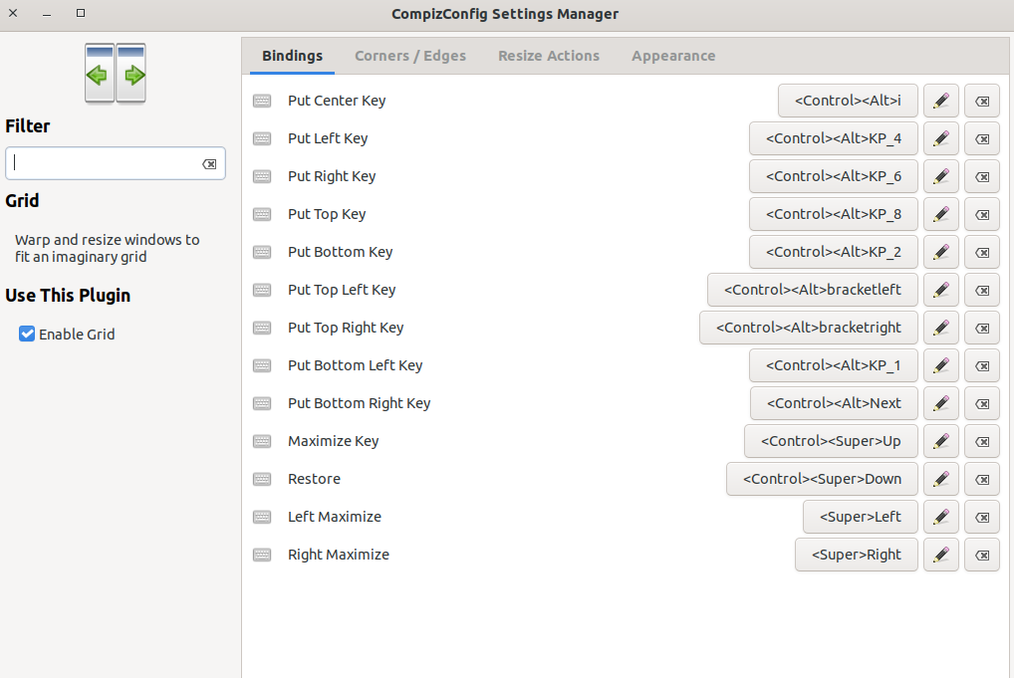Change the <Control><Alt>bracketright key binding button

pyautogui.click(x=808, y=328)
